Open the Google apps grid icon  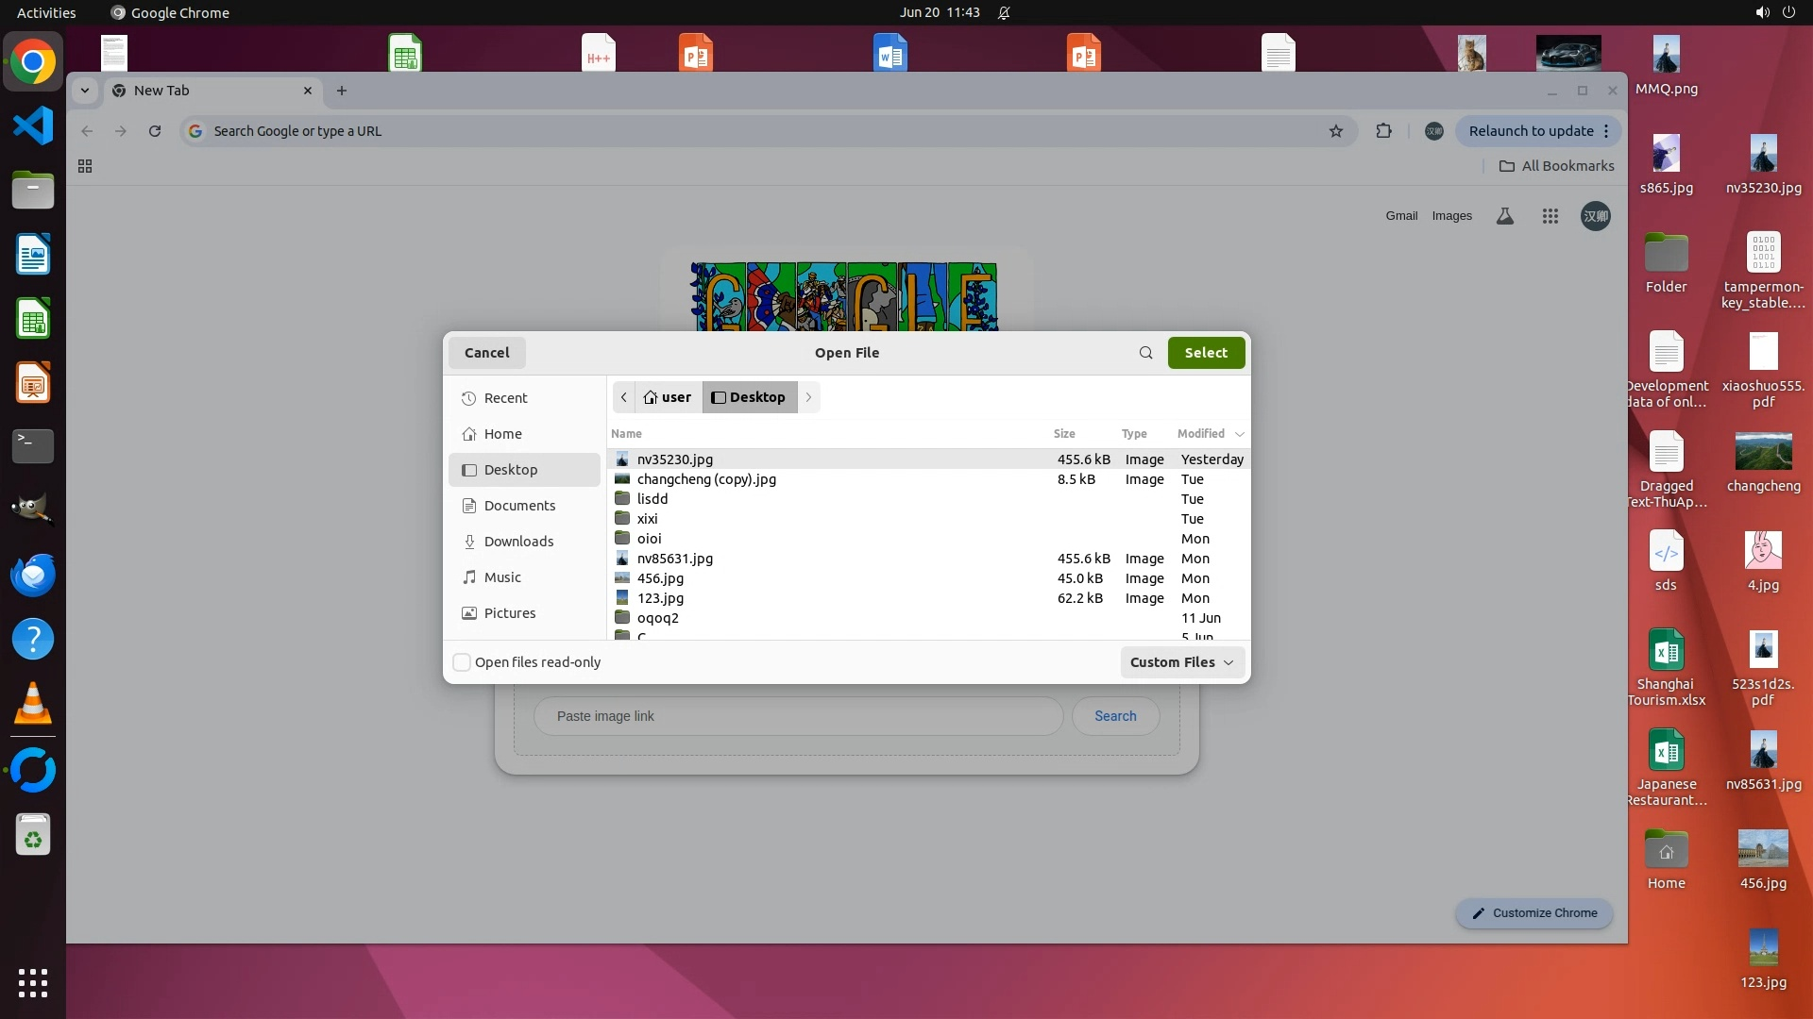(x=1550, y=216)
